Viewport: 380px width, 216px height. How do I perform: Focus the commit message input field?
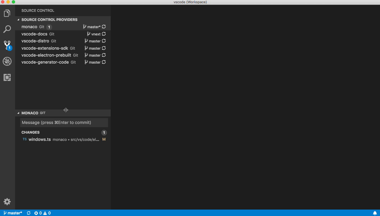point(64,123)
